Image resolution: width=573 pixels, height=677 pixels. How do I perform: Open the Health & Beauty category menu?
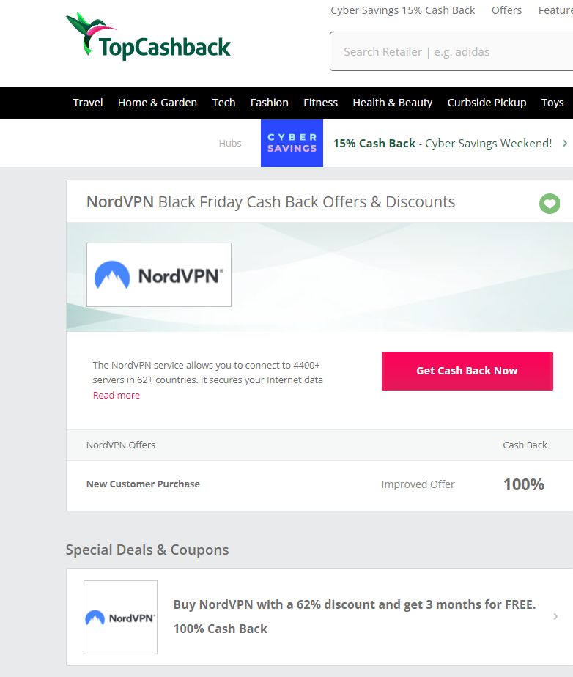393,103
